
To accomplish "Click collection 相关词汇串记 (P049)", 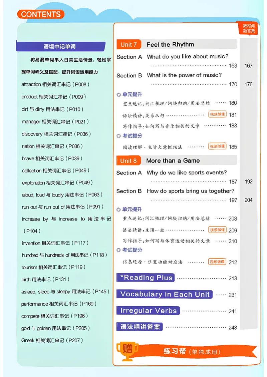I will [x=55, y=170].
